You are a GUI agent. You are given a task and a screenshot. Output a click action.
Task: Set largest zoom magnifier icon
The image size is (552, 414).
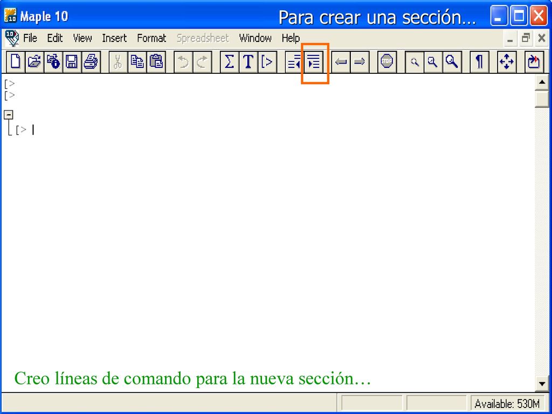point(452,62)
